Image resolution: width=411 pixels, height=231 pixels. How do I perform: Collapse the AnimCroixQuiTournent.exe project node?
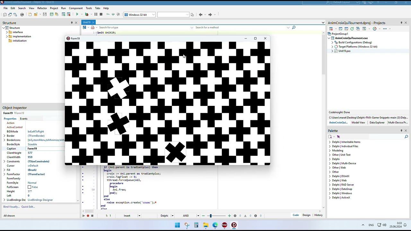pos(329,38)
